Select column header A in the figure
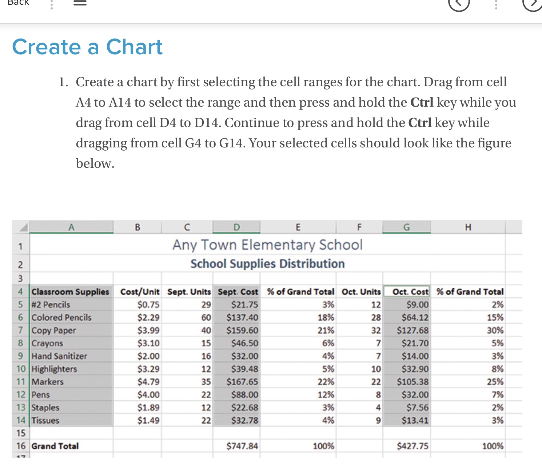 coord(71,227)
